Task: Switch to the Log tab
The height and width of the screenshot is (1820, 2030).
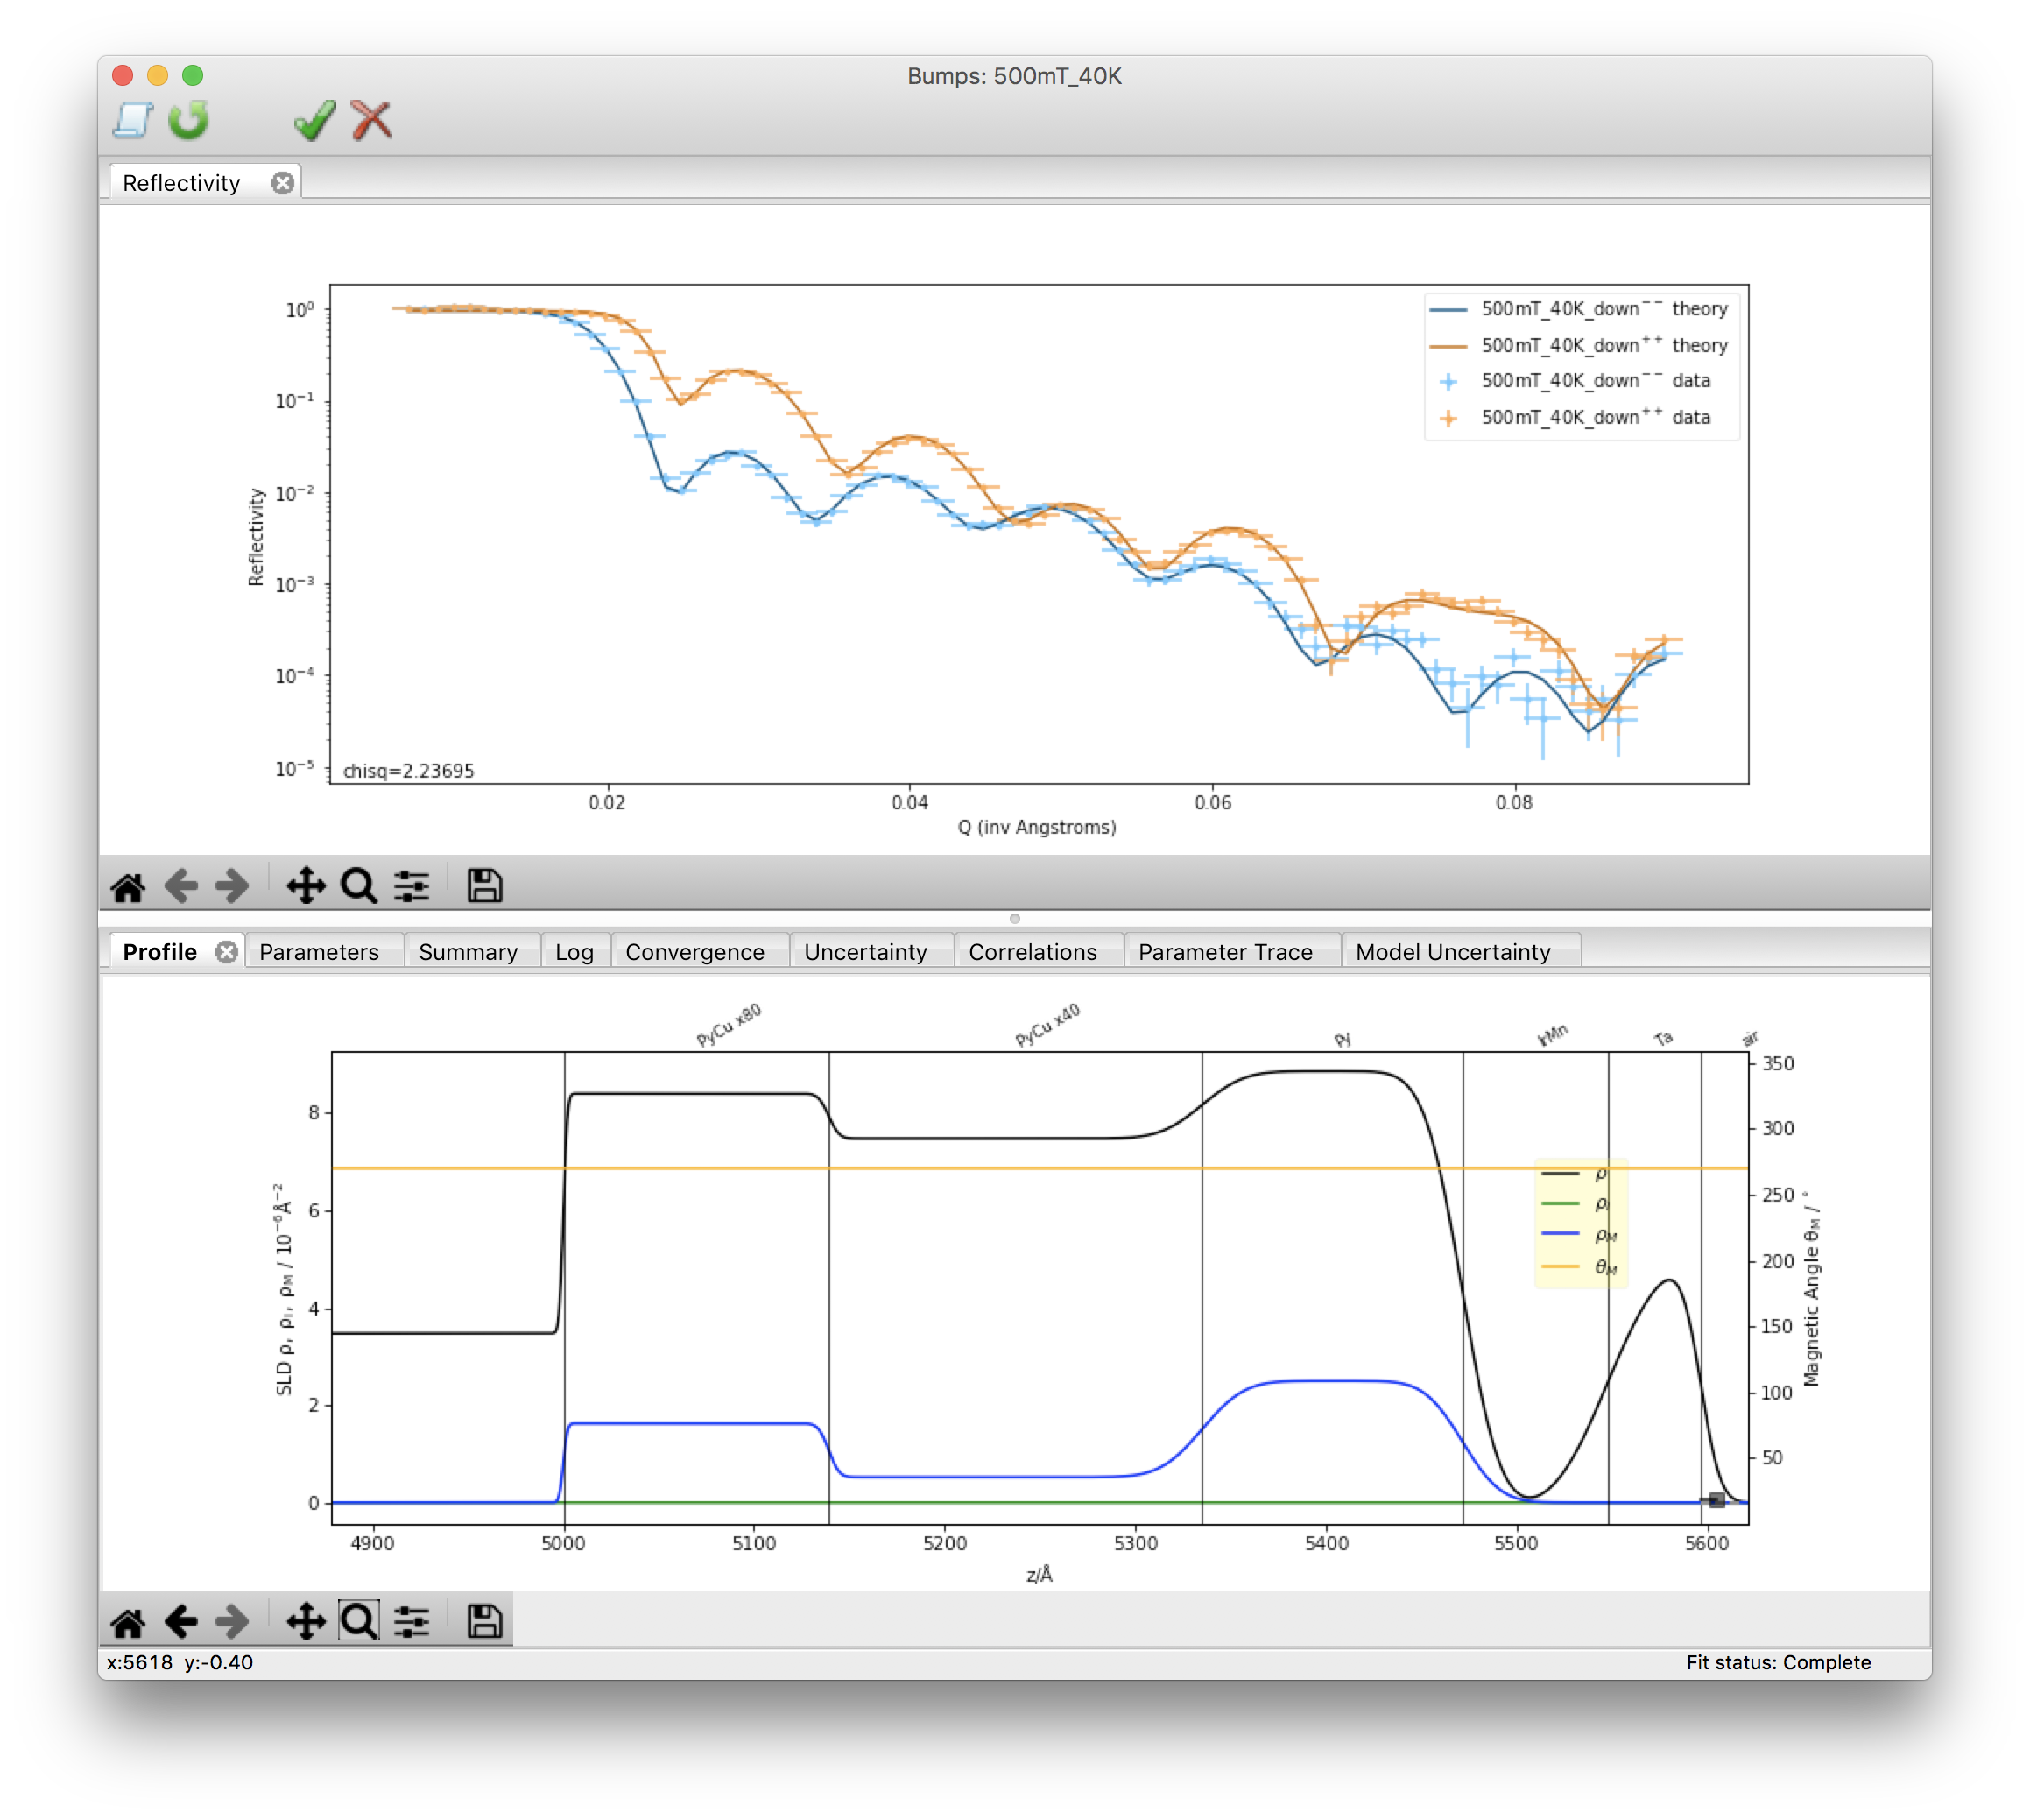Action: (x=574, y=952)
